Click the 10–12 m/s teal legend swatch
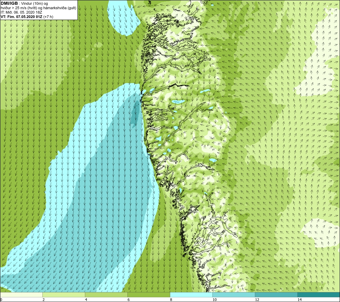 coord(234,295)
